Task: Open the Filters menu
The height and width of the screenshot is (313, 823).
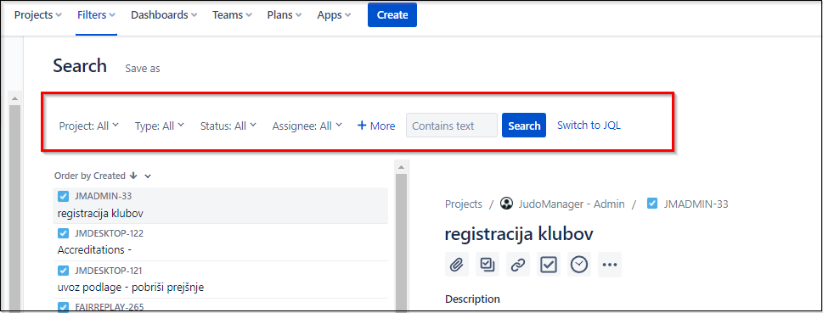Action: point(96,15)
